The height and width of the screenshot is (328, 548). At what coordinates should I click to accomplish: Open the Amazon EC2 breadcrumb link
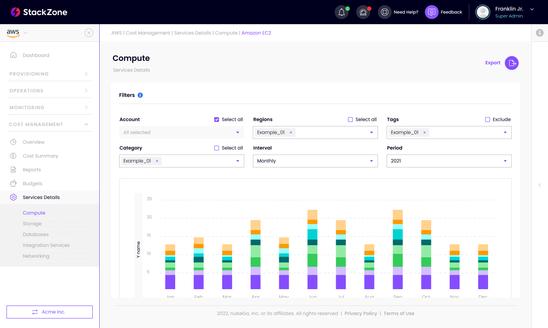click(256, 33)
